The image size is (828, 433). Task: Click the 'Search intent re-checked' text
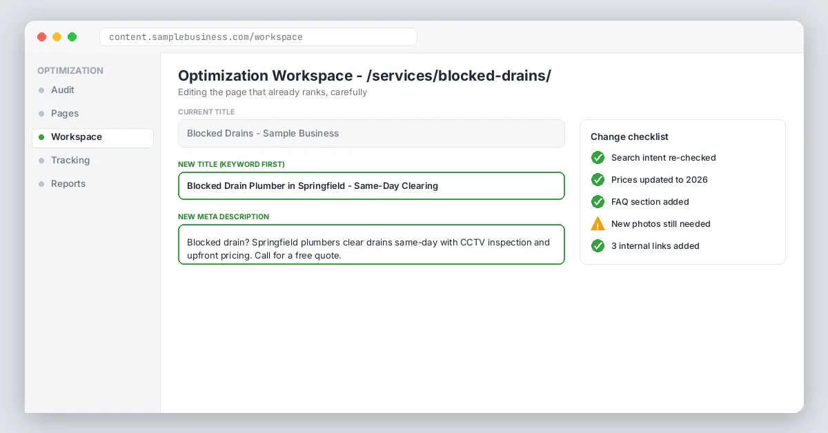pos(664,158)
